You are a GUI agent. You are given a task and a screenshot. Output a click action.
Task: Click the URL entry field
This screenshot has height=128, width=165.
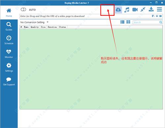(85, 16)
